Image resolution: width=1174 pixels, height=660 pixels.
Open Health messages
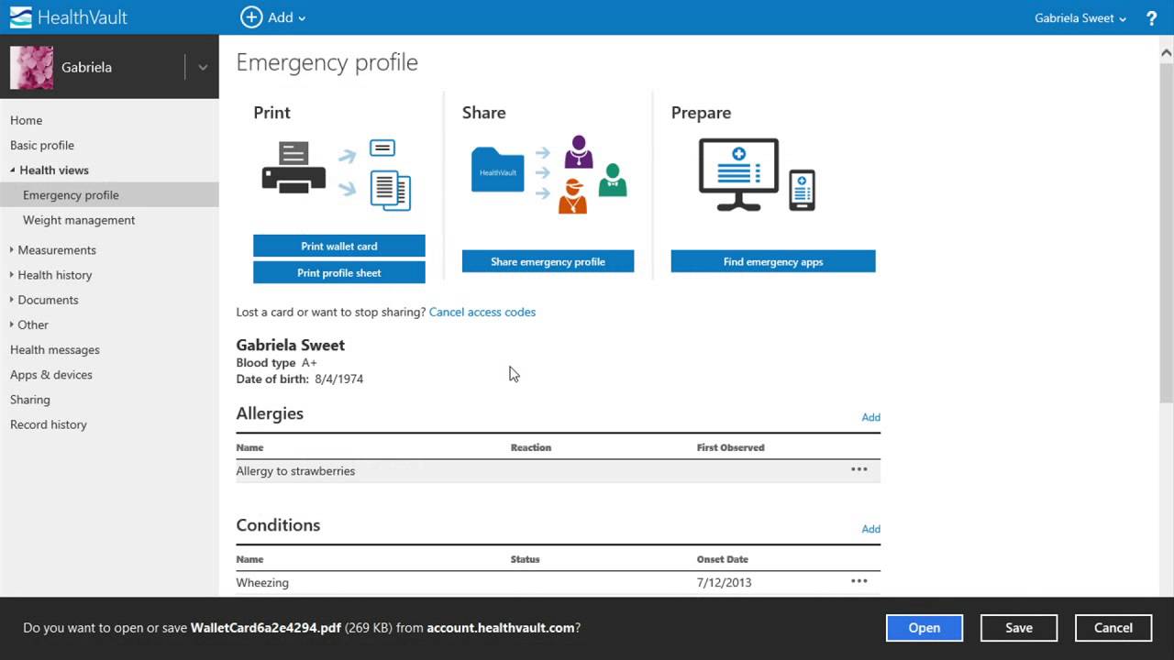pos(55,349)
